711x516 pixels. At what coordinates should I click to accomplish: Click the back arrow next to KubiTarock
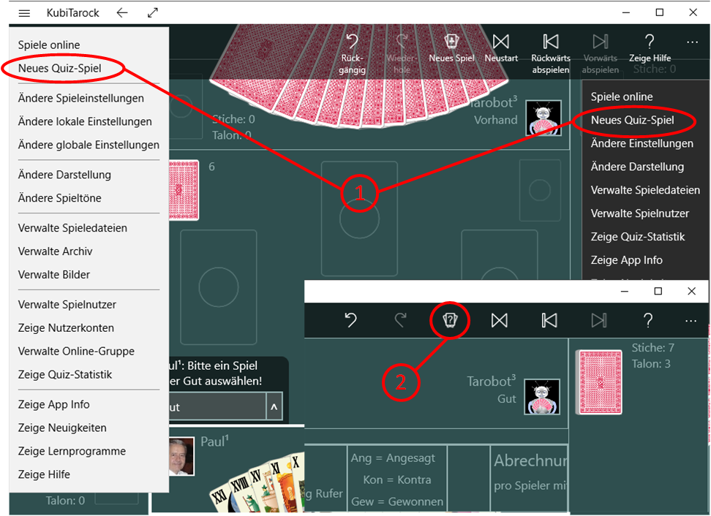coord(122,13)
